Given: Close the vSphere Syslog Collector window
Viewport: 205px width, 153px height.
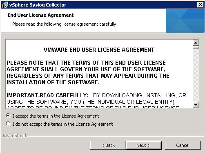Looking at the screenshot, I should click(201, 5).
